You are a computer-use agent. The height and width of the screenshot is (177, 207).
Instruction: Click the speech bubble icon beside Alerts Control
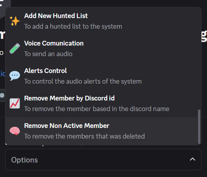pos(15,76)
